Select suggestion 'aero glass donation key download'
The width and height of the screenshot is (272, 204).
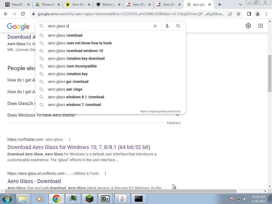[x=111, y=58]
